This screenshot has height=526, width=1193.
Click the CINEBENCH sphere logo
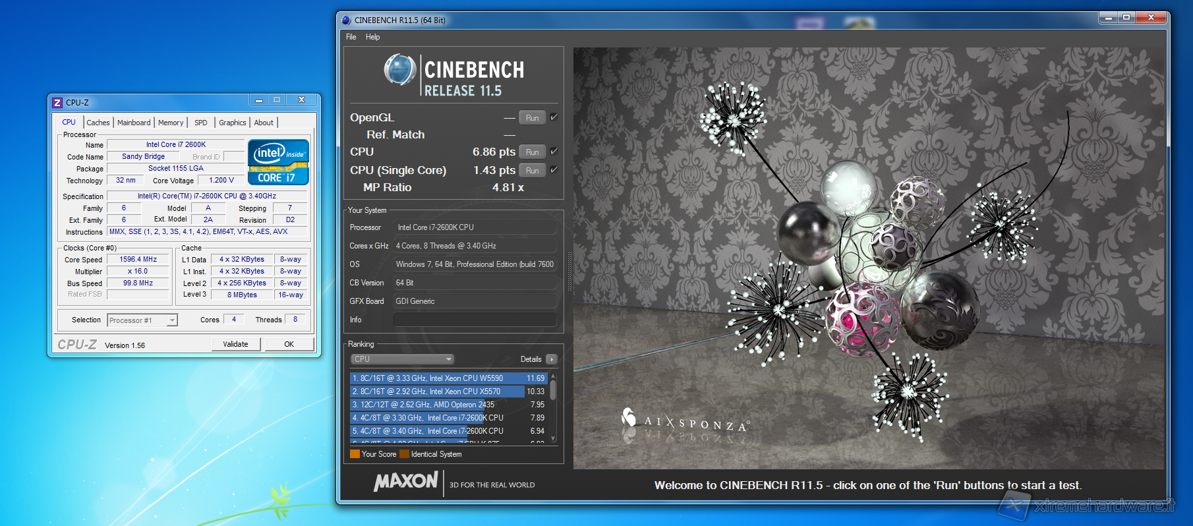point(399,70)
